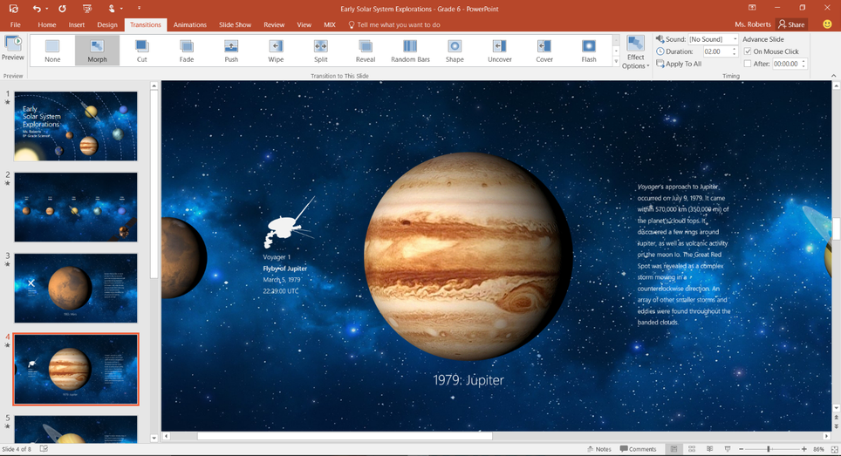841x456 pixels.
Task: Choose the Split transition
Action: pyautogui.click(x=320, y=51)
